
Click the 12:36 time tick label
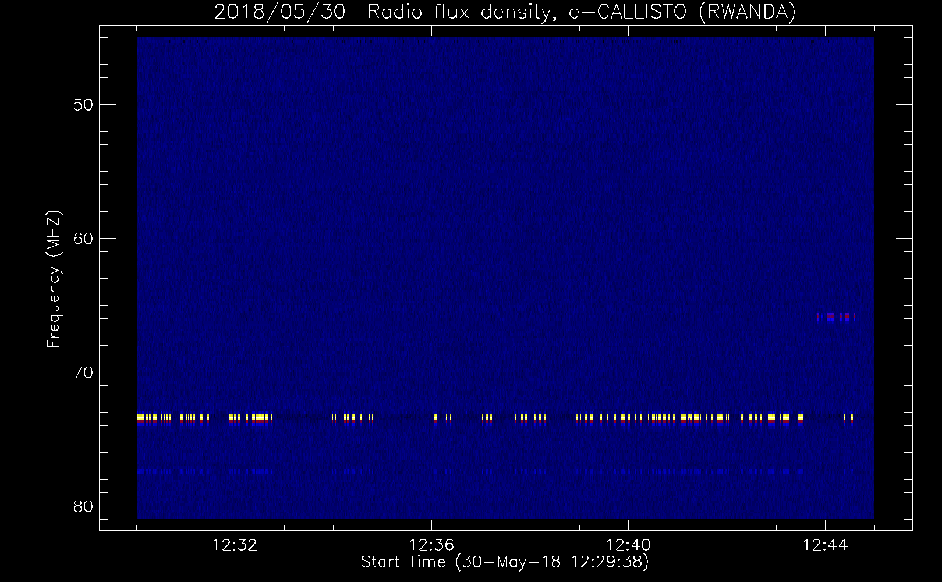click(431, 545)
